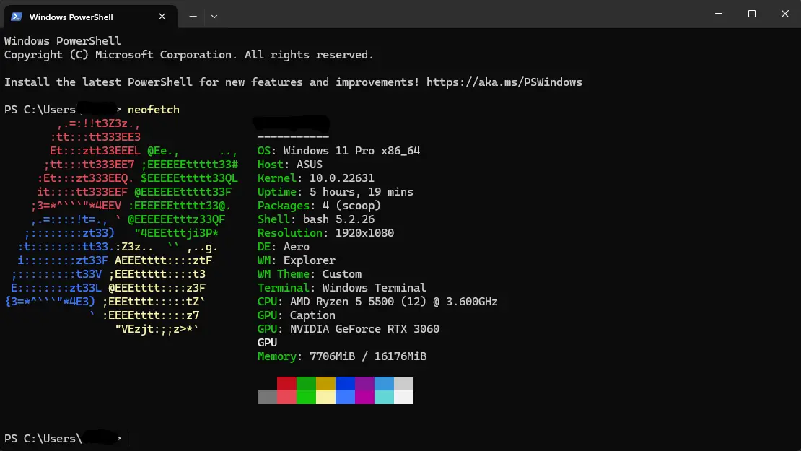Click the dark blue color block
Viewport: 801px width, 451px height.
[x=345, y=384]
